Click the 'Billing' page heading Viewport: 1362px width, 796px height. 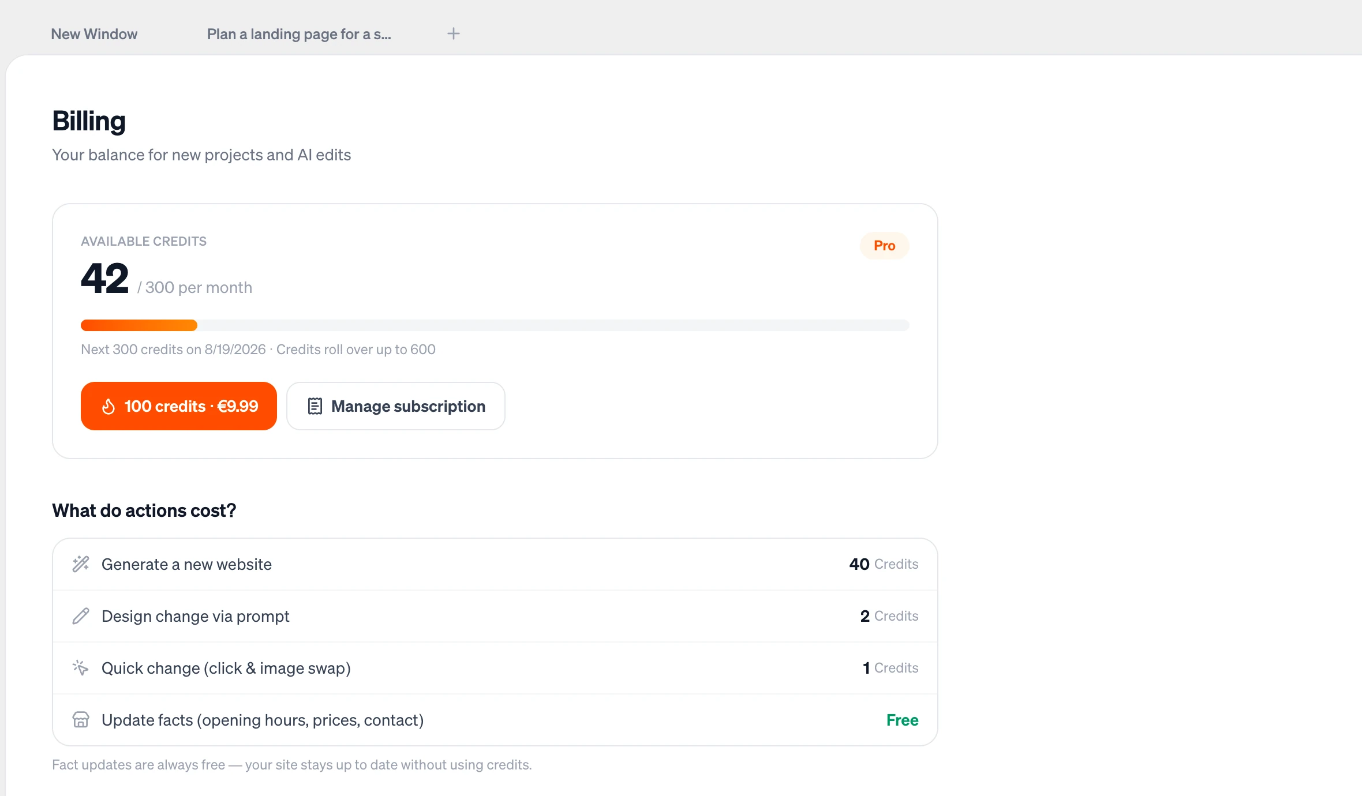tap(89, 122)
